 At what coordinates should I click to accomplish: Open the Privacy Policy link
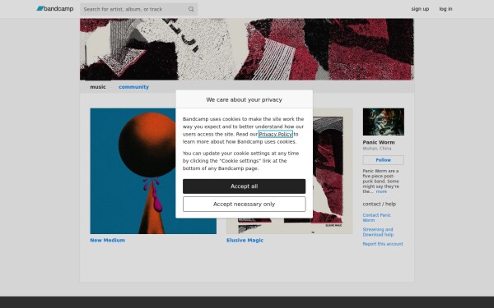pyautogui.click(x=275, y=134)
